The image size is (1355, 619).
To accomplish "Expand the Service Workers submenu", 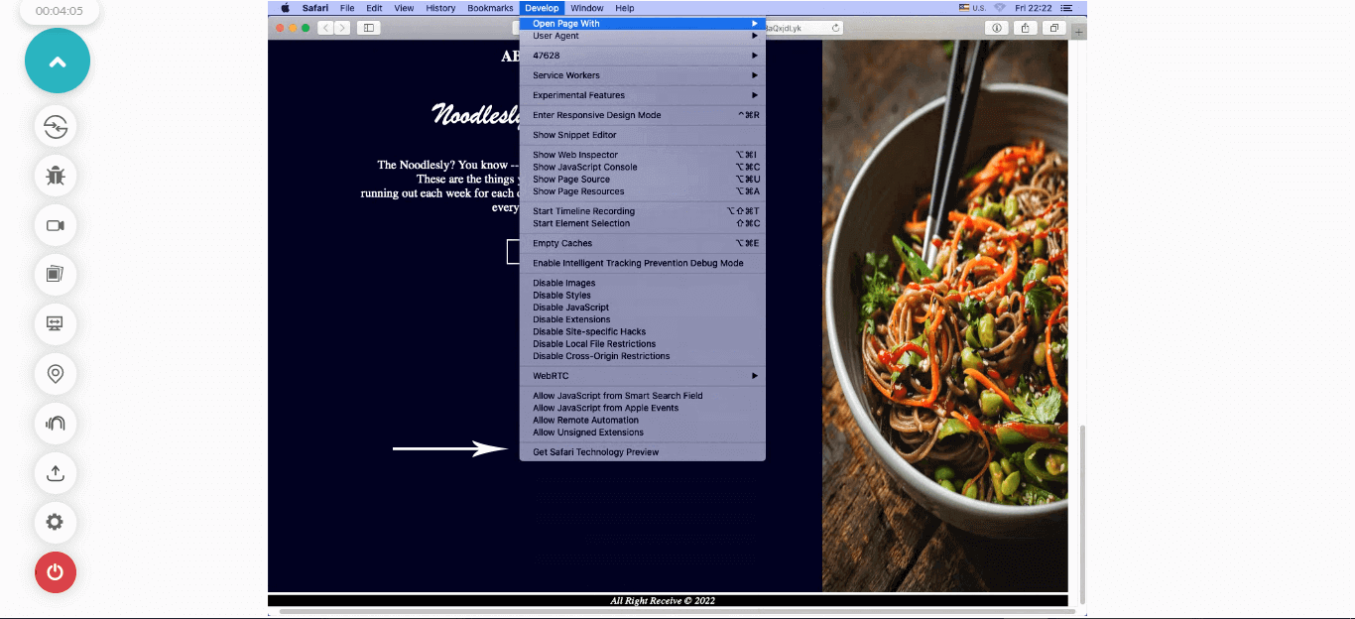I will pyautogui.click(x=643, y=75).
